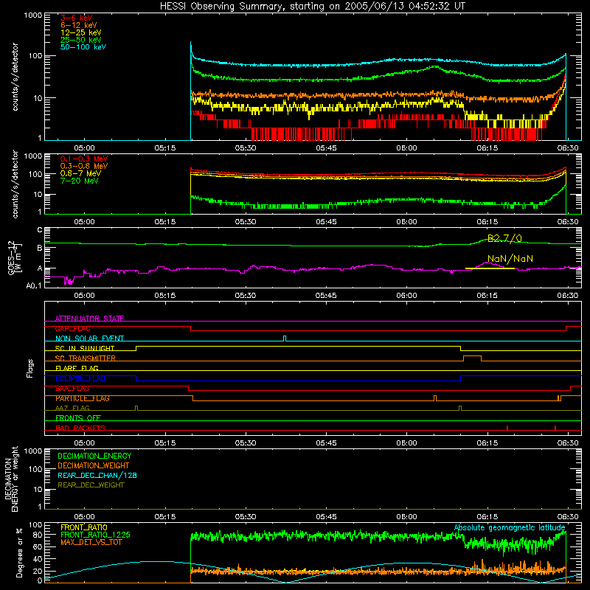Click the DECIMATION_ENERGY legend label

pyautogui.click(x=94, y=456)
